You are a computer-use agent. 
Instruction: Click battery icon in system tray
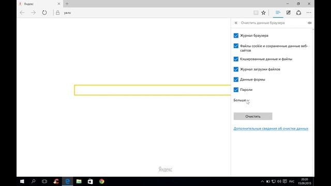(268, 181)
